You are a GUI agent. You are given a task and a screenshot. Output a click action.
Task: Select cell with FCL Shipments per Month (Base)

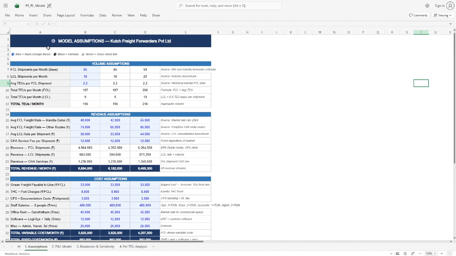click(40, 70)
